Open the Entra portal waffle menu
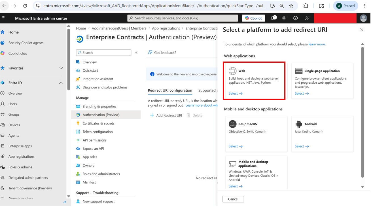 tap(4, 18)
